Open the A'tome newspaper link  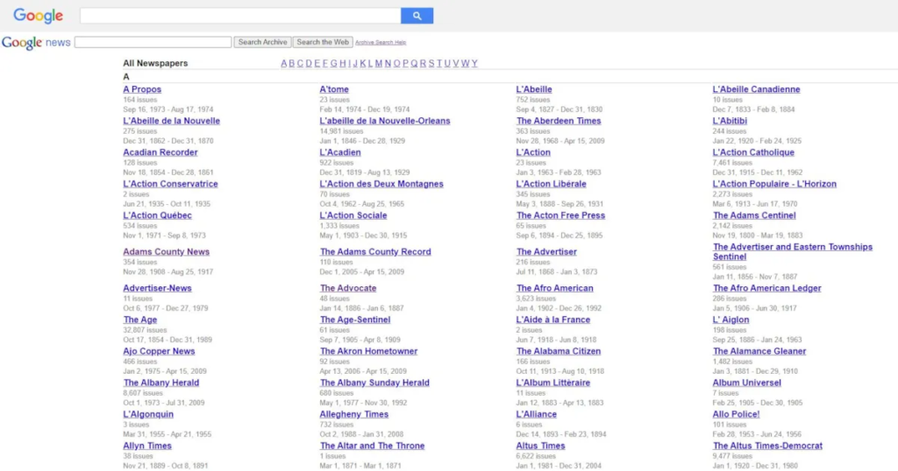pyautogui.click(x=334, y=89)
